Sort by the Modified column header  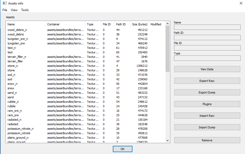tap(157, 24)
